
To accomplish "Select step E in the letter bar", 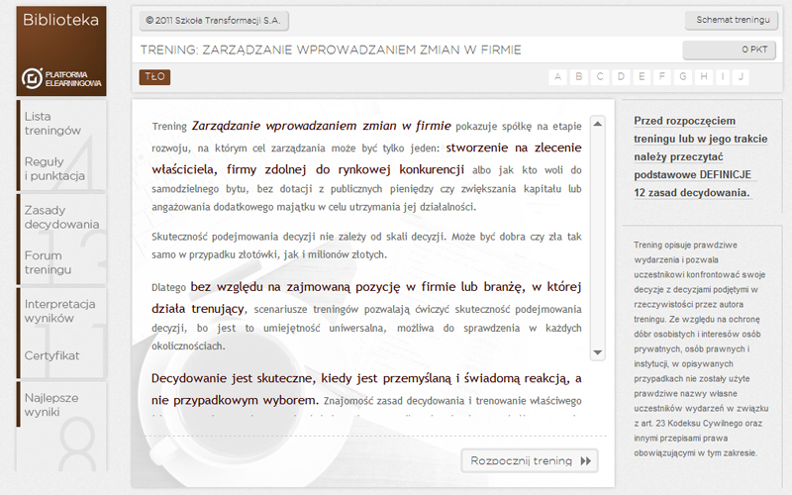I will 642,77.
